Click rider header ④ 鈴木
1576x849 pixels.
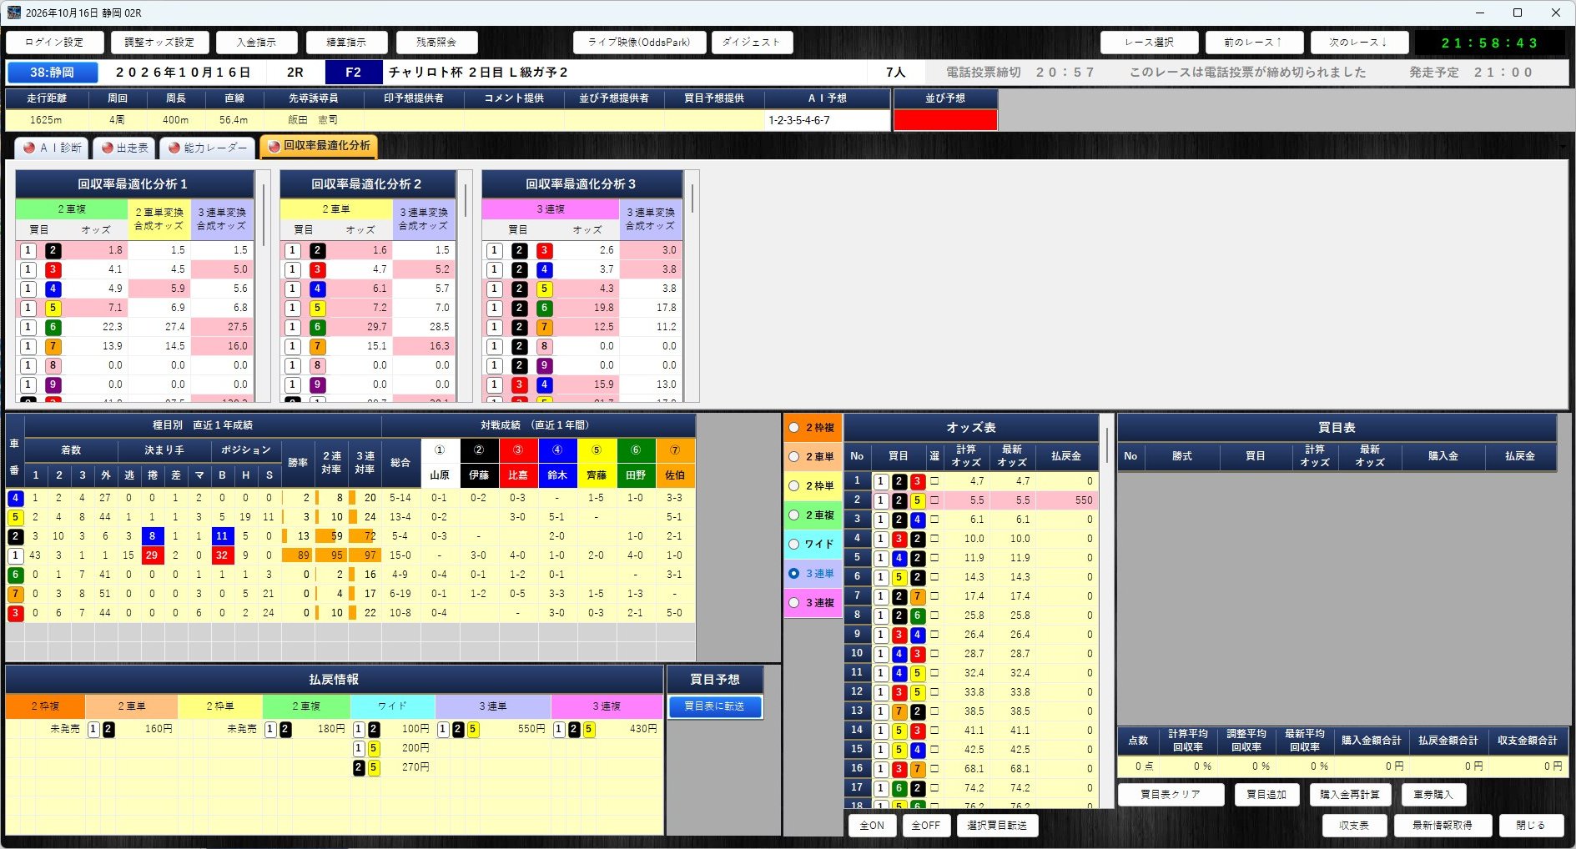coord(557,462)
